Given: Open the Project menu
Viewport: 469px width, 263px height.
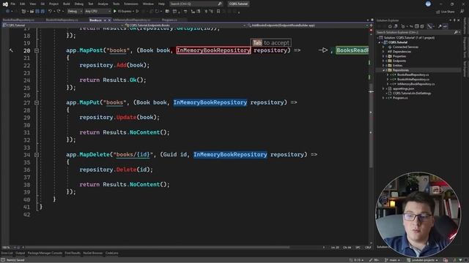Looking at the screenshot, I should [x=53, y=4].
